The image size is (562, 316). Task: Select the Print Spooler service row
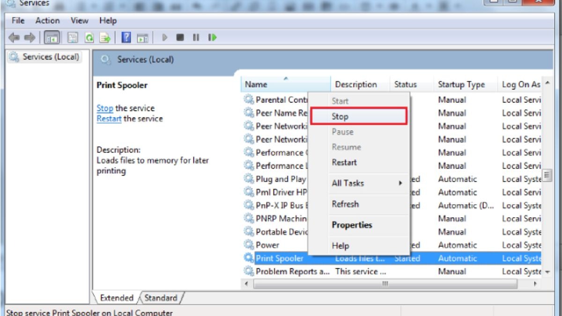coord(392,258)
